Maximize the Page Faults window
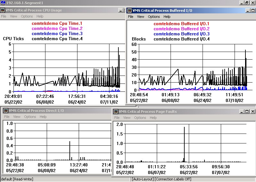 pyautogui.click(x=246, y=112)
